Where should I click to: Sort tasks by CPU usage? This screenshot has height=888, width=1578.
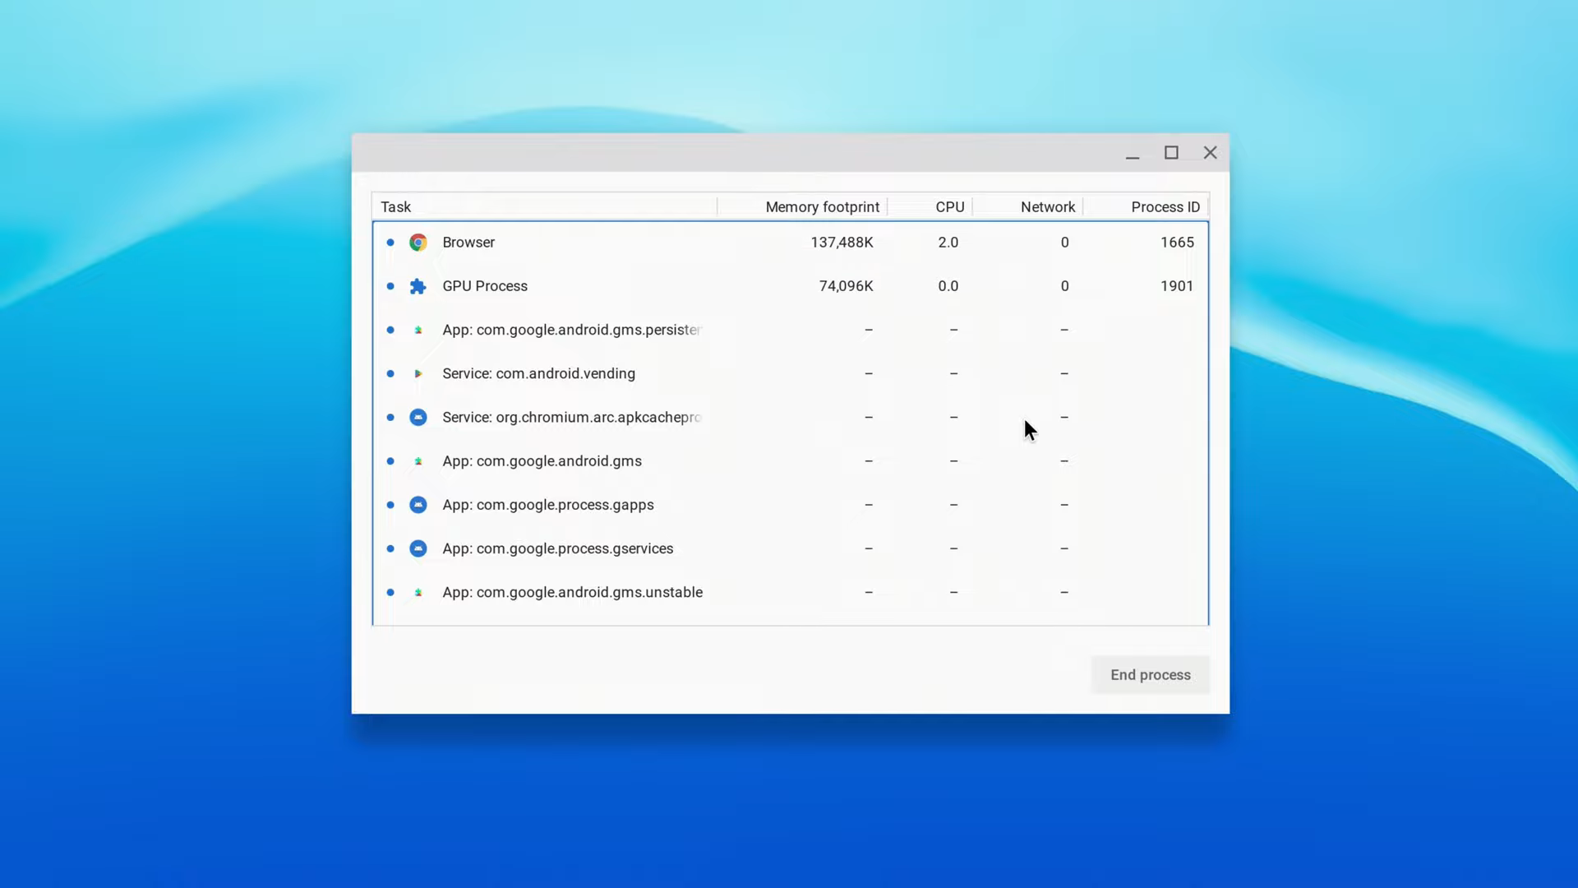click(949, 206)
